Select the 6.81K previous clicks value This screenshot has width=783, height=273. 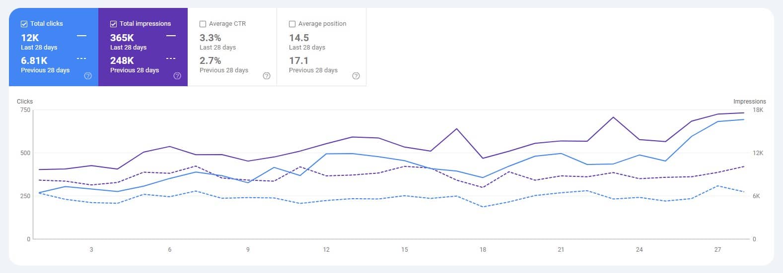[34, 60]
